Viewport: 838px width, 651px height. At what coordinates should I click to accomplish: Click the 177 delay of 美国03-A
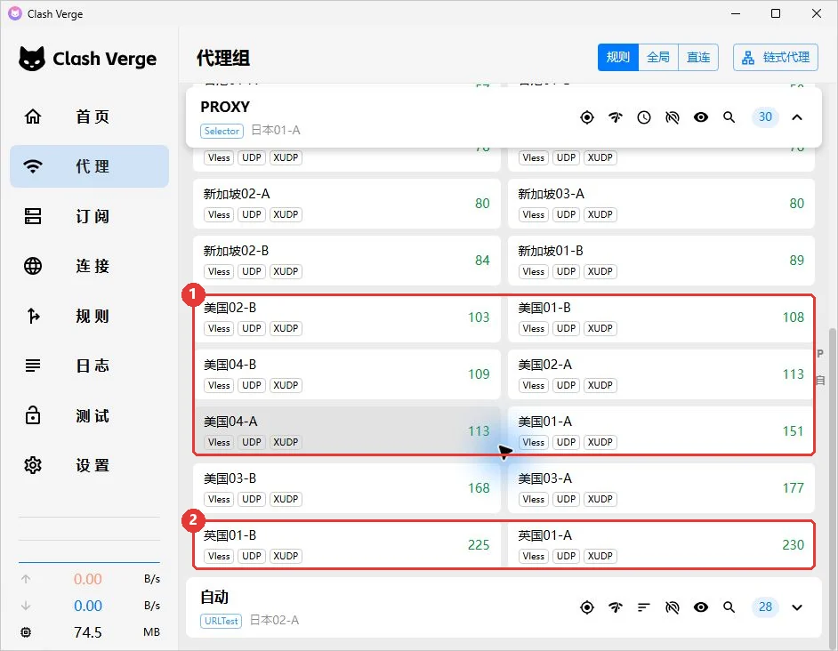pos(794,487)
